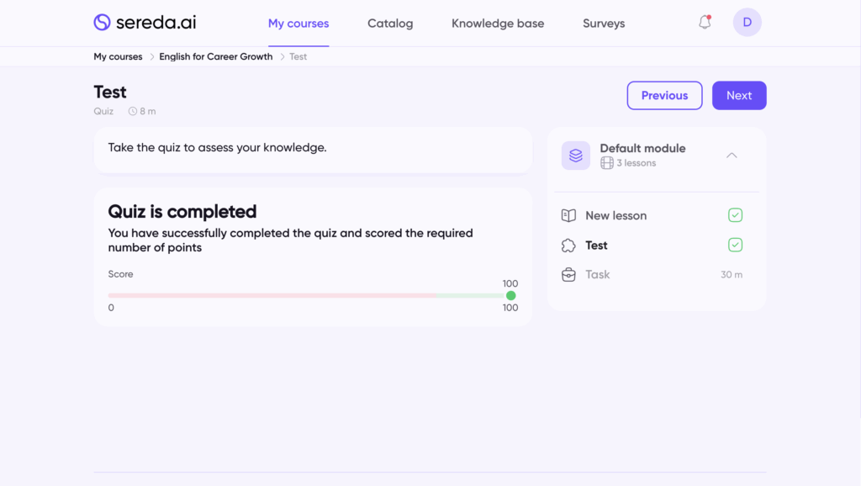Click the New lesson completed checkmark

[x=735, y=216]
